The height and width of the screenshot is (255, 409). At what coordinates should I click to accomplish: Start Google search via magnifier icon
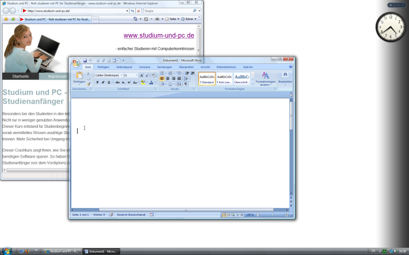click(x=195, y=10)
